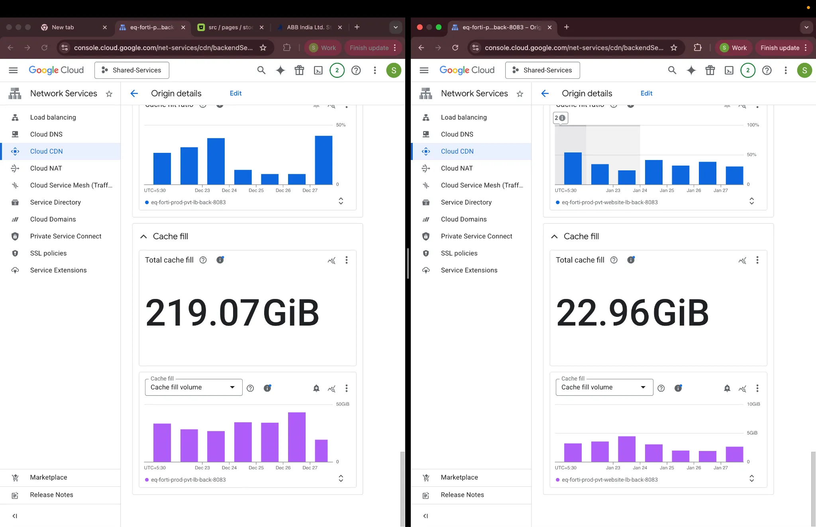Expand legend of cache fill volume chart, left window

point(341,478)
